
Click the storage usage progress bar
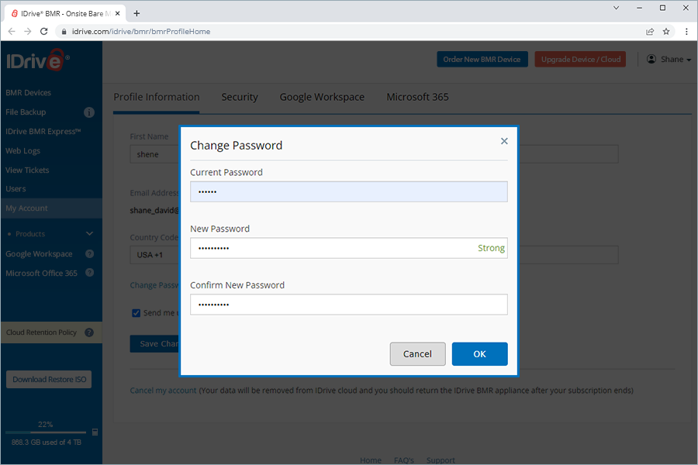click(x=46, y=432)
